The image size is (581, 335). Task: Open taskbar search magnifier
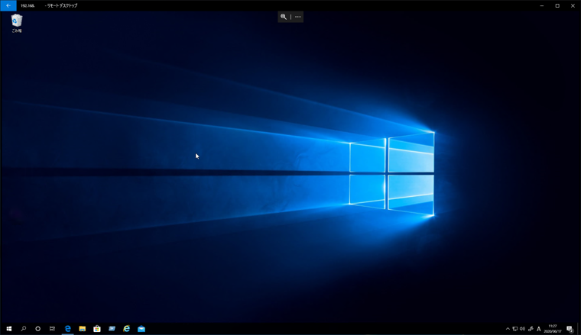tap(24, 329)
